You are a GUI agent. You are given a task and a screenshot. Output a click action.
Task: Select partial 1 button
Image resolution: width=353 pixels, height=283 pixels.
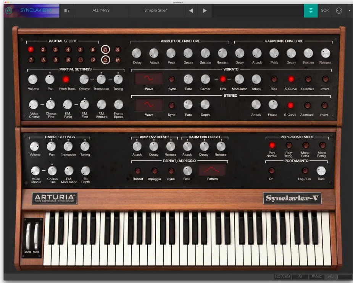click(x=31, y=50)
